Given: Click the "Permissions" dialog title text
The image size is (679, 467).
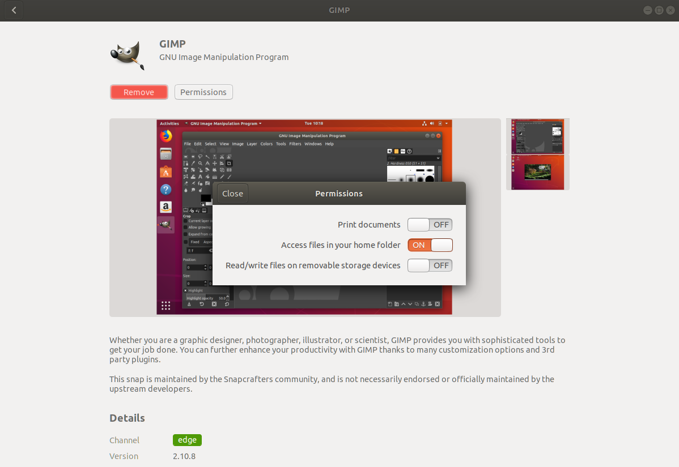Looking at the screenshot, I should (x=339, y=194).
